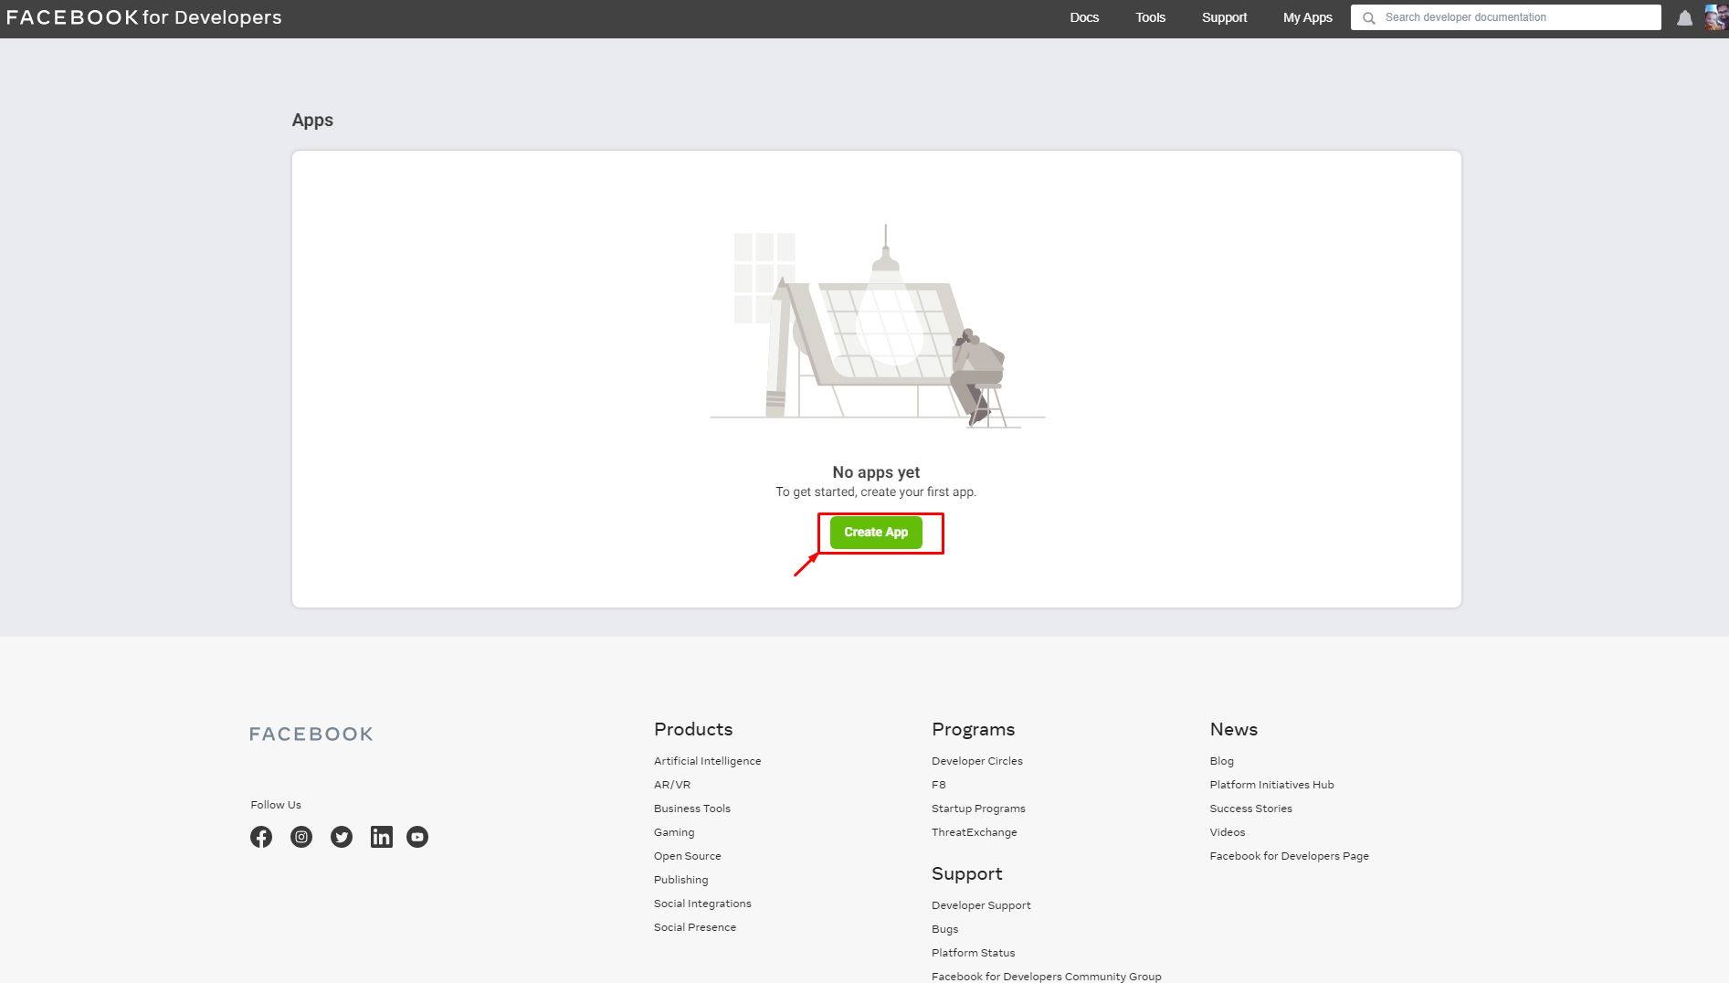
Task: Click the empty-state lightbulb illustration
Action: [x=878, y=326]
